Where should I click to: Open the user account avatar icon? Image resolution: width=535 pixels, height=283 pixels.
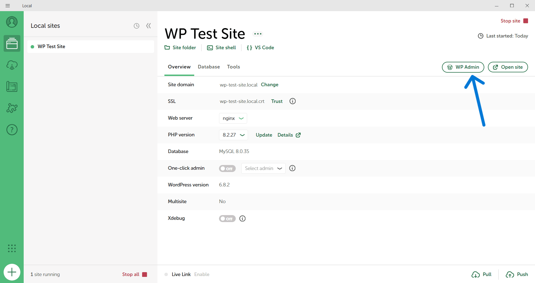tap(12, 22)
